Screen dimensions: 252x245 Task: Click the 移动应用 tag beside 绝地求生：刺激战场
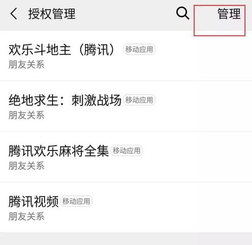(139, 100)
